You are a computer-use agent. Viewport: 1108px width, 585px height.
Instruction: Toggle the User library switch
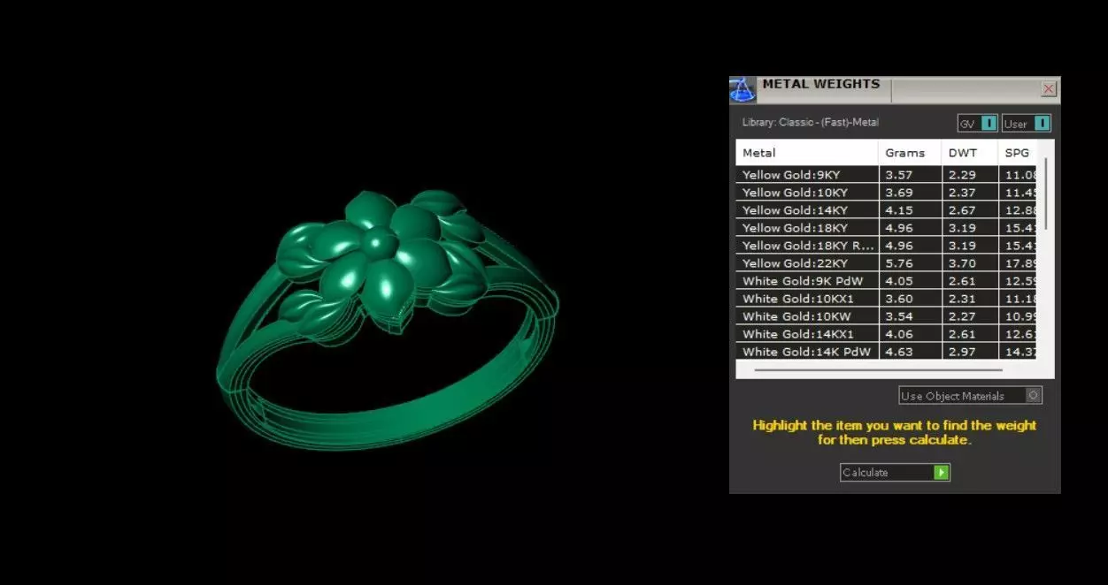pyautogui.click(x=1027, y=124)
